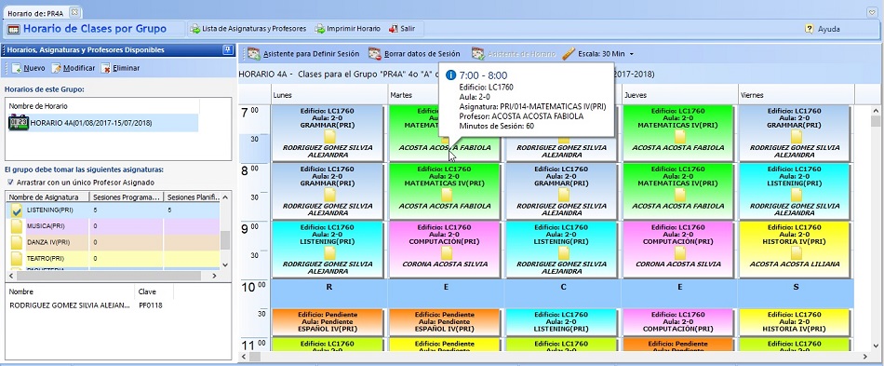Image resolution: width=884 pixels, height=366 pixels.
Task: Open Asistente para Definir Sesión
Action: click(303, 54)
